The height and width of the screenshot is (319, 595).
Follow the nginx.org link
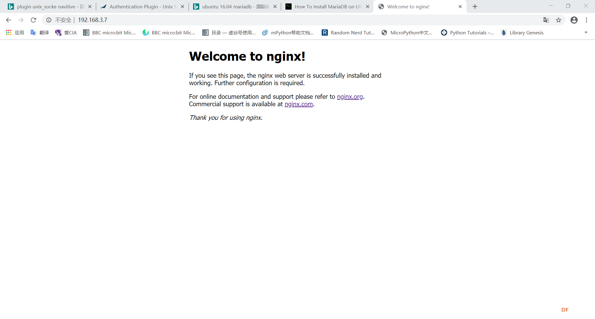(350, 97)
